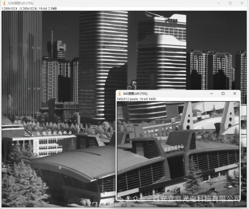Image resolution: width=249 pixels, height=209 pixels.
Task: Minimize the 640 tiff image window
Action: click(212, 93)
